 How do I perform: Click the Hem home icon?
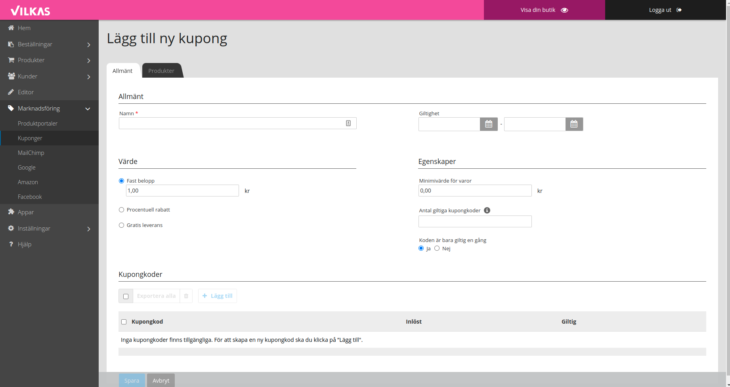pos(11,28)
